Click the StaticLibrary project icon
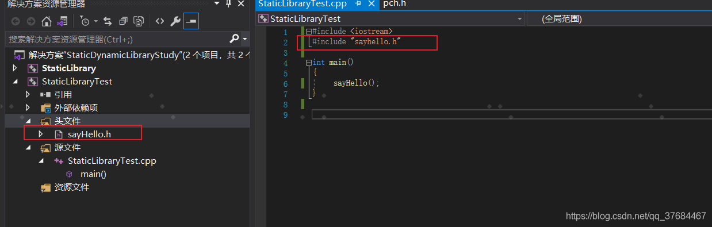Viewport: 712px width, 227px height. (x=33, y=68)
